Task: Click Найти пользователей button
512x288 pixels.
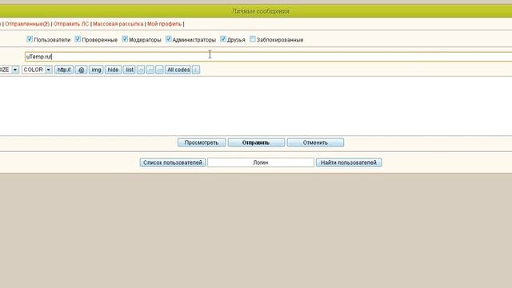Action: pyautogui.click(x=349, y=162)
